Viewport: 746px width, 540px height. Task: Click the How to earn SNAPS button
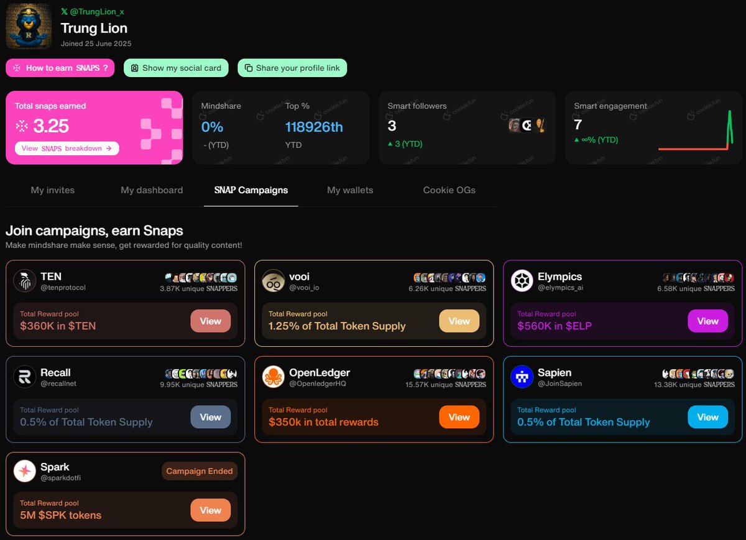coord(60,68)
